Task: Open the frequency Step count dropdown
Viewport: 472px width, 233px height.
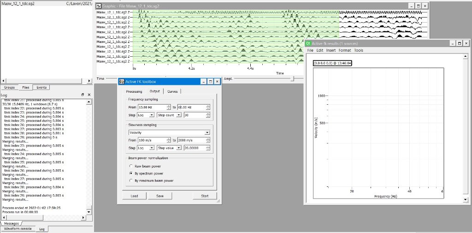Action: pyautogui.click(x=169, y=115)
